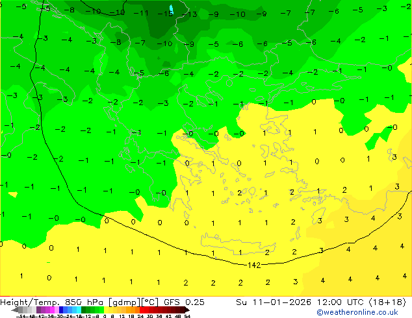The height and width of the screenshot is (318, 412).
Task: Click the bright magenta swatch in the legend
Action: click(x=52, y=310)
